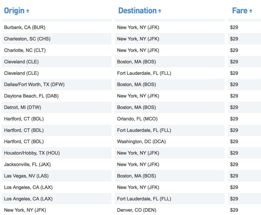This screenshot has width=261, height=215.
Task: Click the $29 fare in the Burbank row
Action: pos(234,27)
